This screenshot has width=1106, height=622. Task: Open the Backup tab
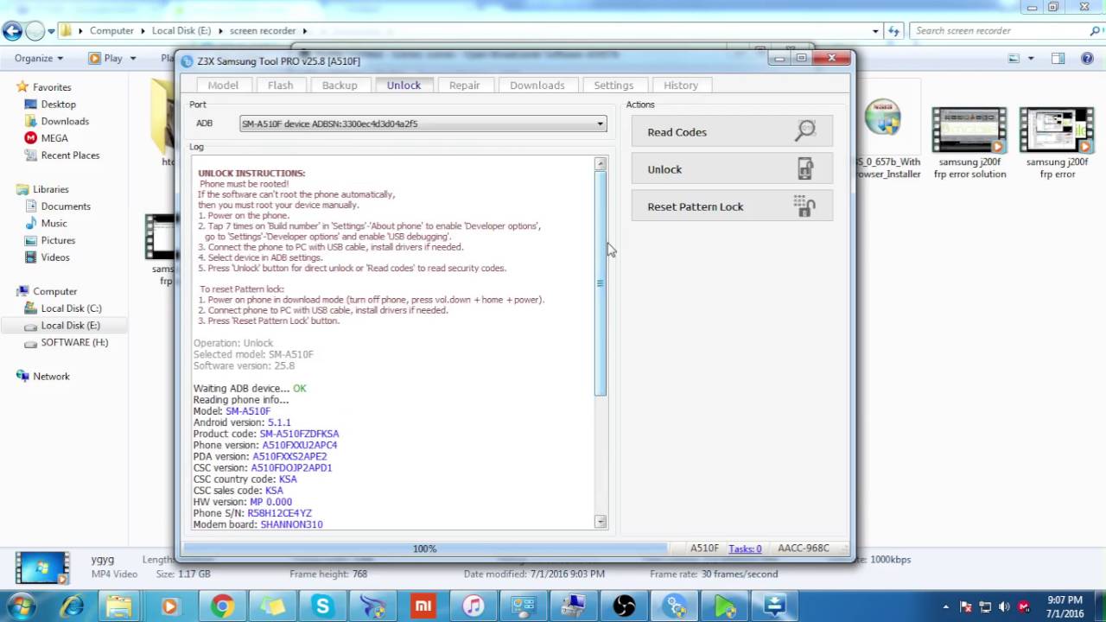[x=340, y=85]
